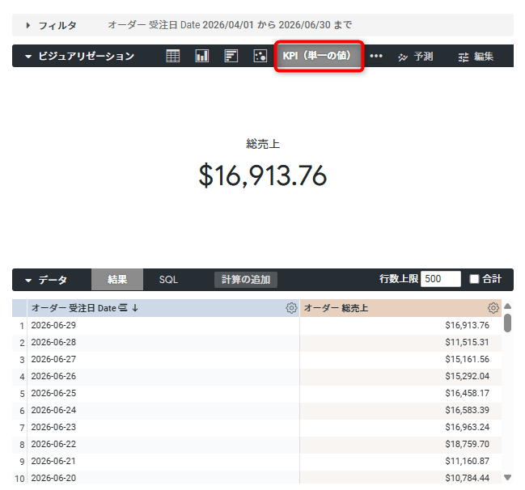Click the 2026-06-29 date cell
The width and height of the screenshot is (525, 490).
163,325
